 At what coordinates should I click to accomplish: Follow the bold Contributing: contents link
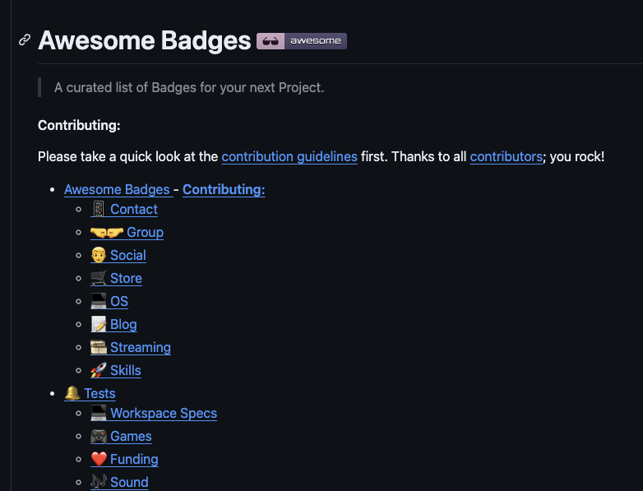[224, 189]
